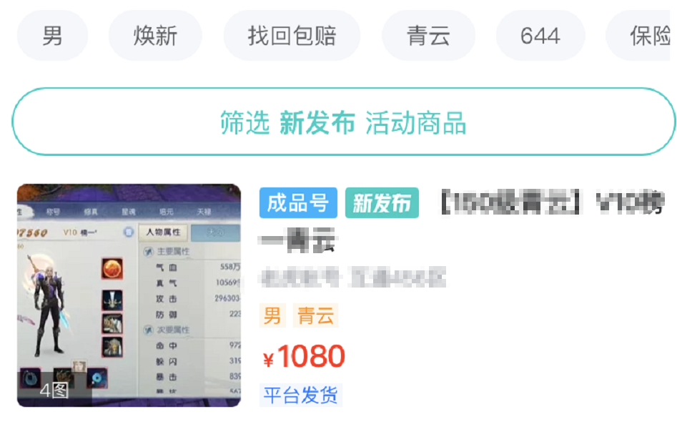
Task: Open the game character screenshot thumbnail
Action: (129, 295)
